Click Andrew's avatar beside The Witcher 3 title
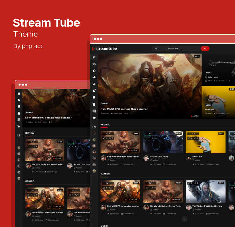The image size is (235, 227). point(189,207)
